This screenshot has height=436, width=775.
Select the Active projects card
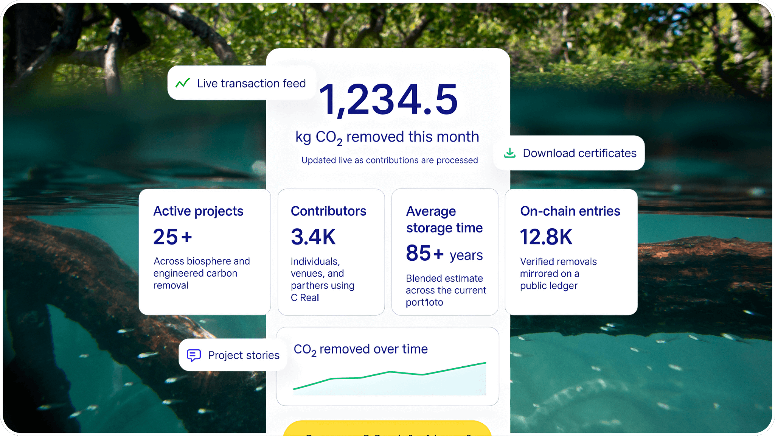[x=205, y=252]
